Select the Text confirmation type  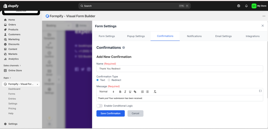tap(98, 80)
